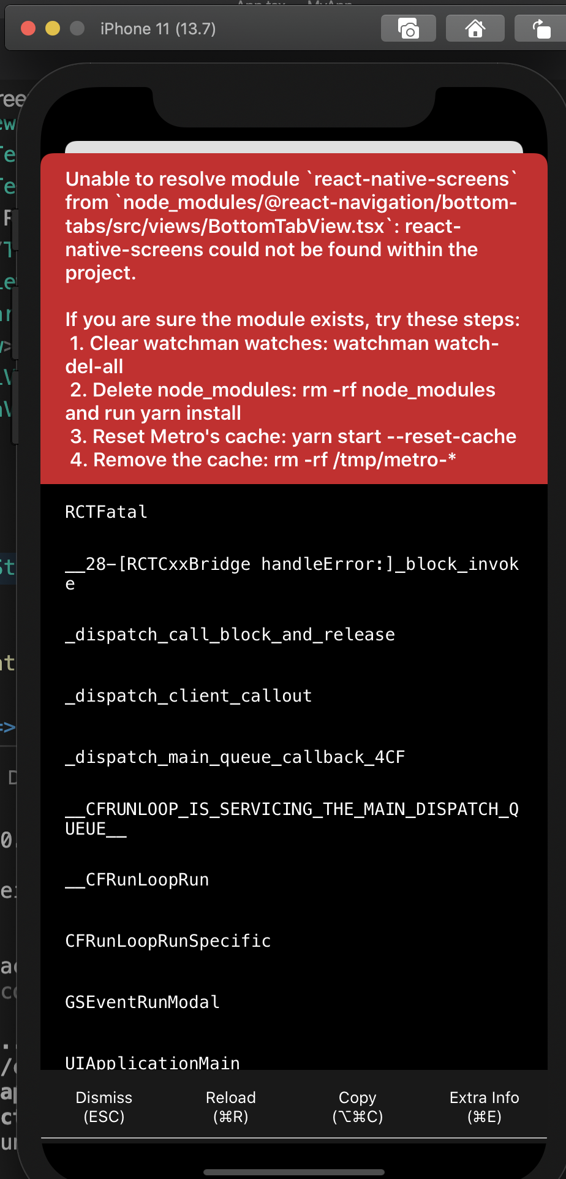Click the iPhone home indicator bar

click(294, 1172)
